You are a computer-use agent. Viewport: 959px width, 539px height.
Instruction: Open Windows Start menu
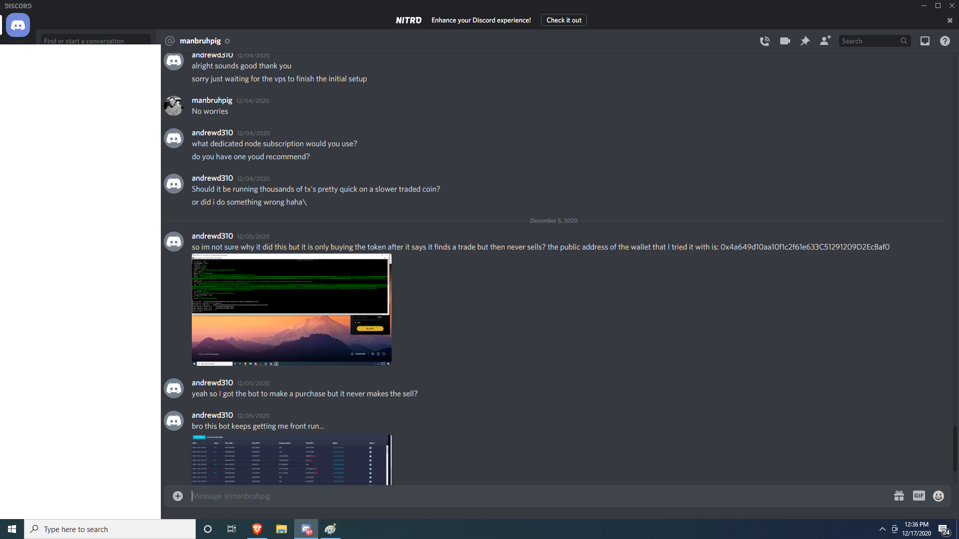[x=12, y=529]
